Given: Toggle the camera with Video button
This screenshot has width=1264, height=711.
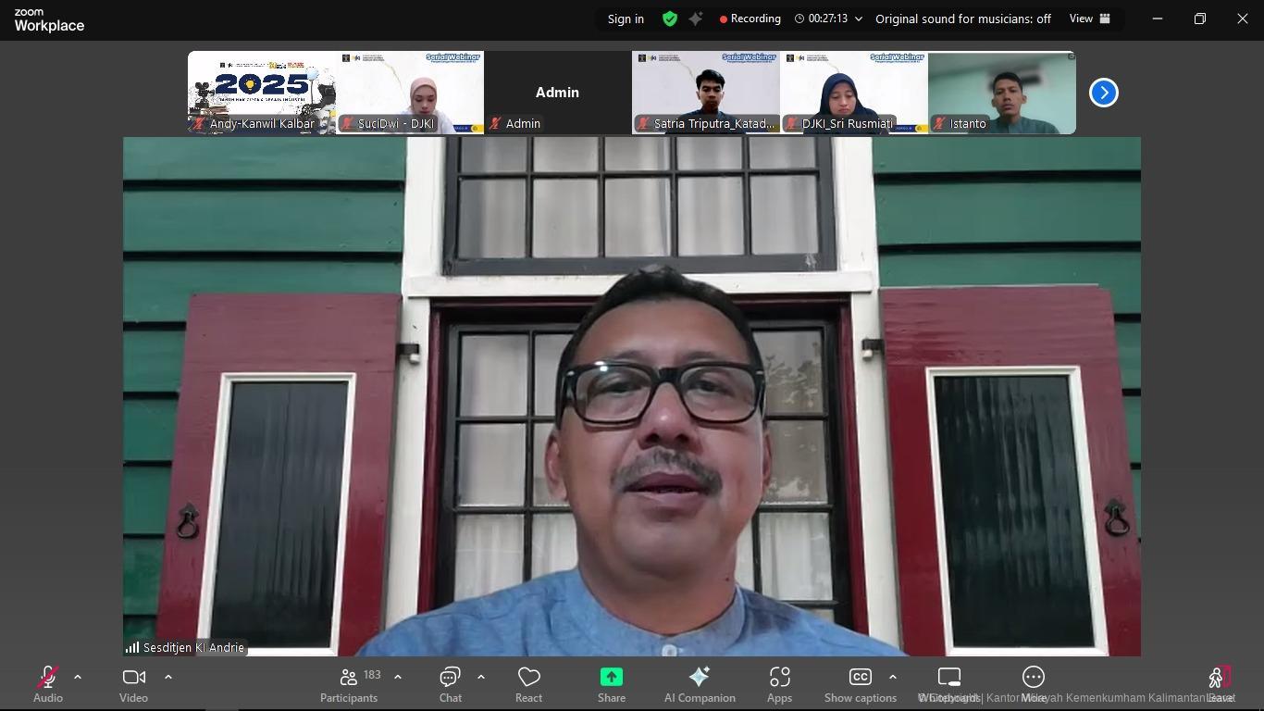Looking at the screenshot, I should (134, 685).
